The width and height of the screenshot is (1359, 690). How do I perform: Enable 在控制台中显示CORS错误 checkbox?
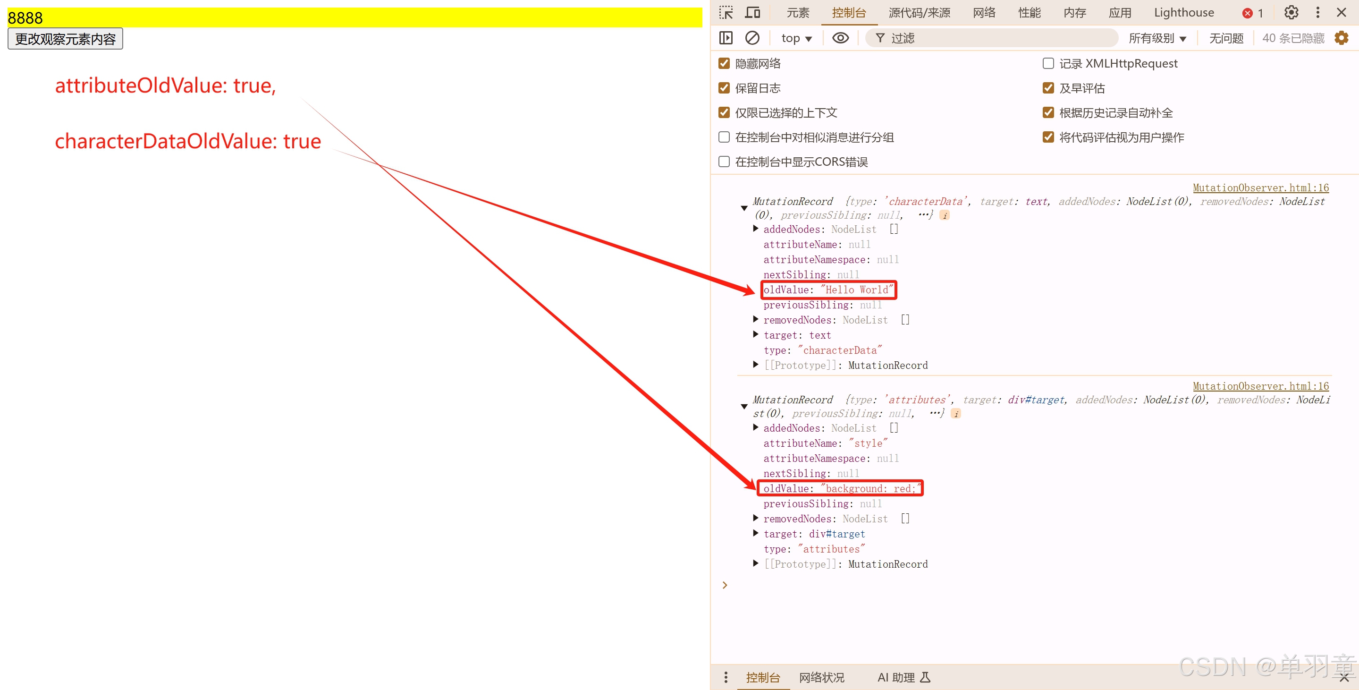pos(723,162)
